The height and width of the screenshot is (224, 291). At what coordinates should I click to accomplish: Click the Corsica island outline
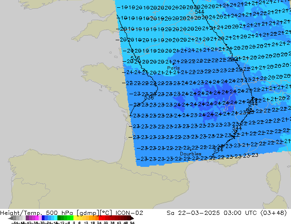click(274, 178)
